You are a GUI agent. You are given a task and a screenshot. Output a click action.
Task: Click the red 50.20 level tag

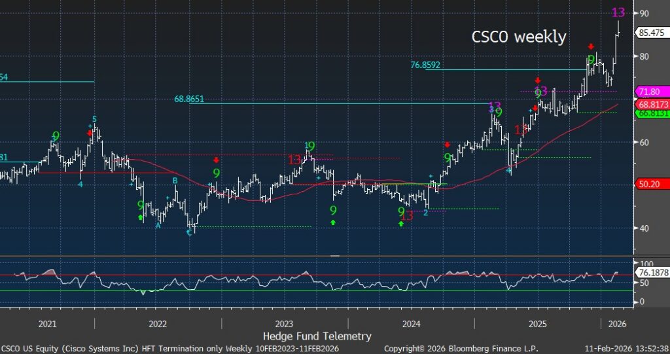[648, 185]
